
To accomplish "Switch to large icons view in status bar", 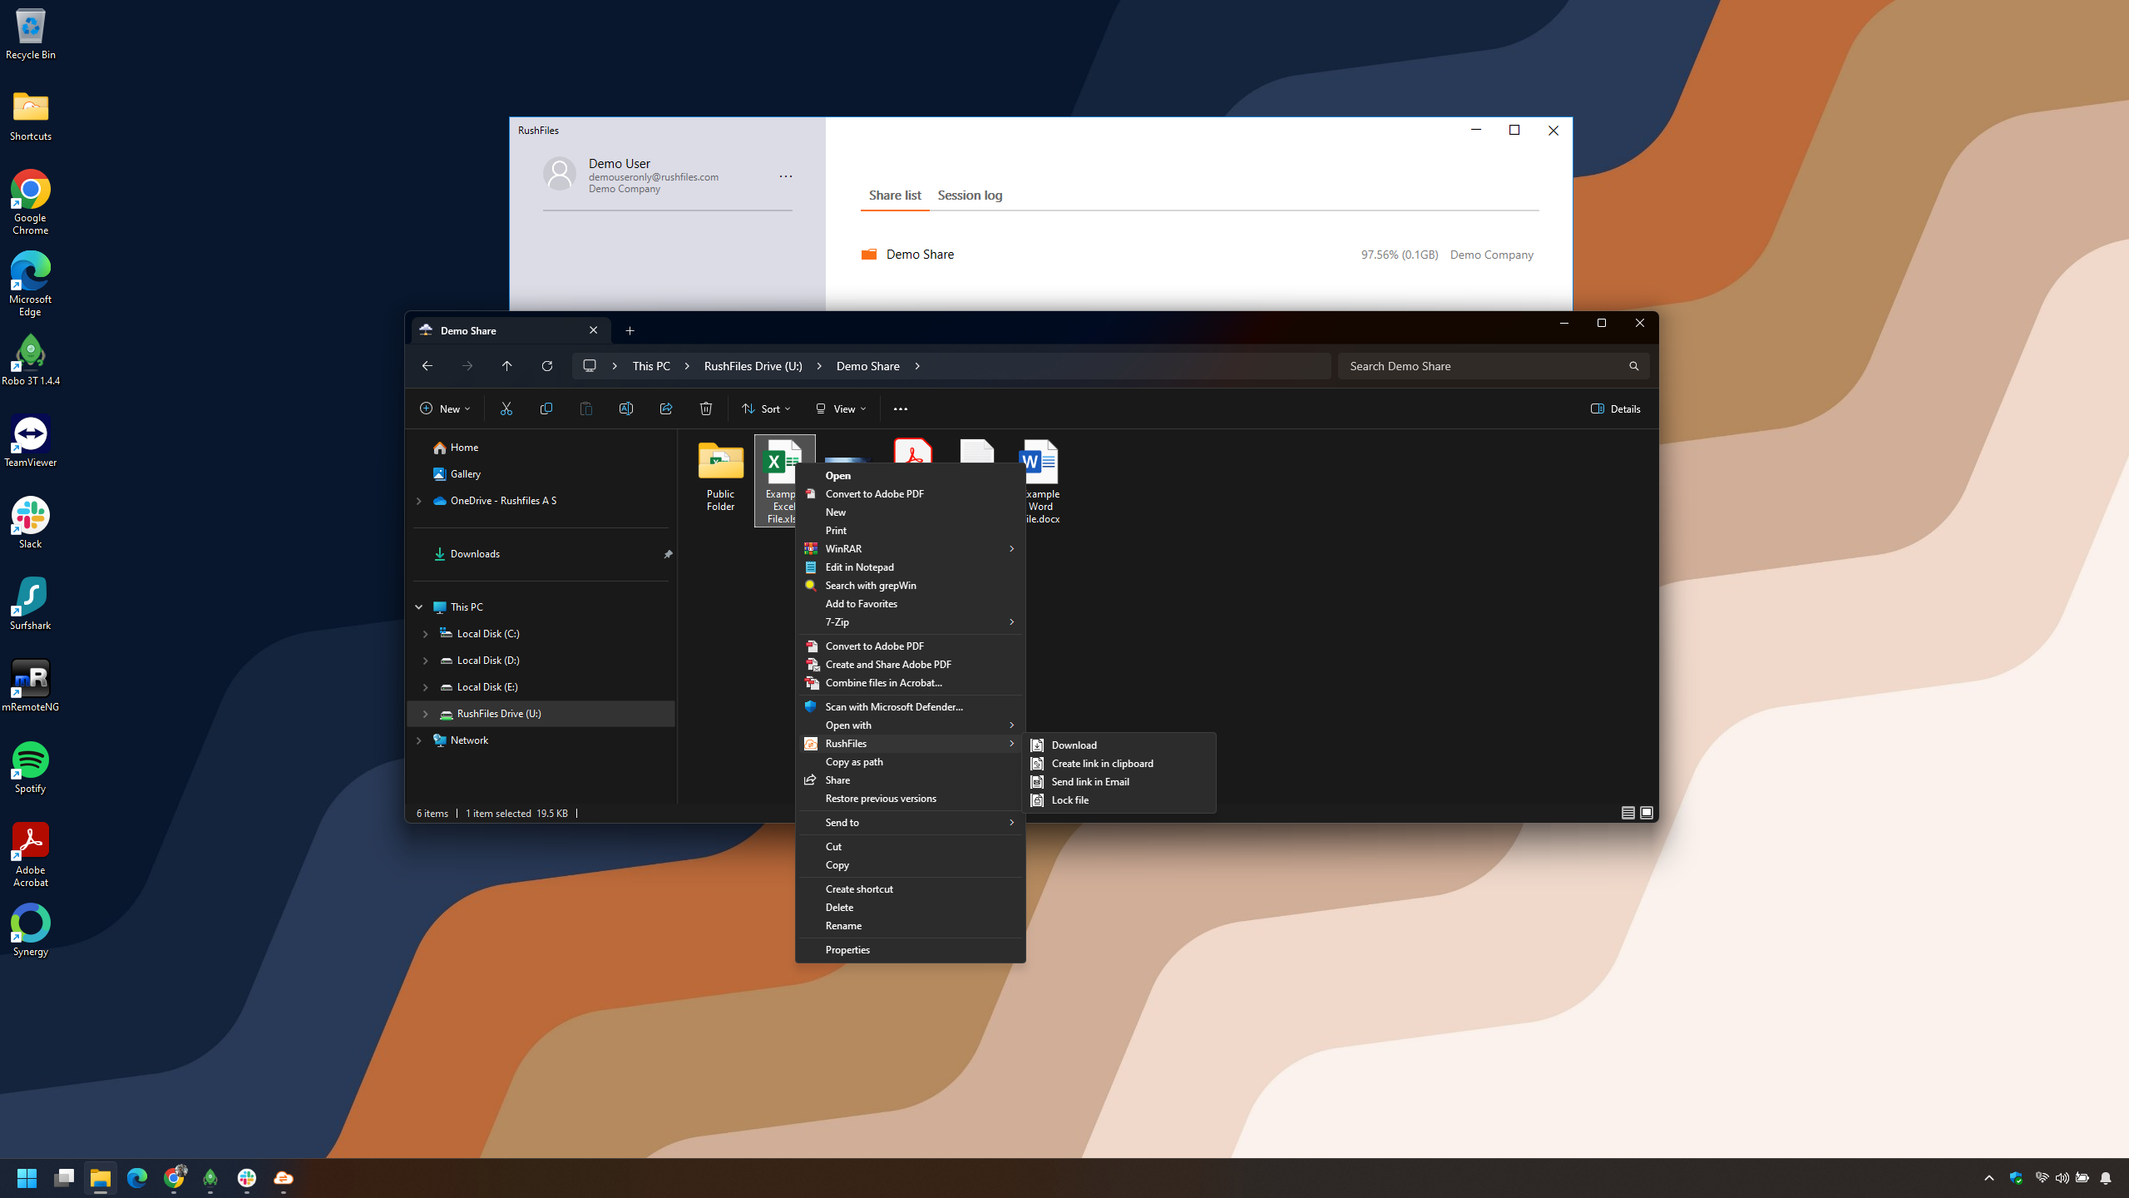I will (1646, 813).
